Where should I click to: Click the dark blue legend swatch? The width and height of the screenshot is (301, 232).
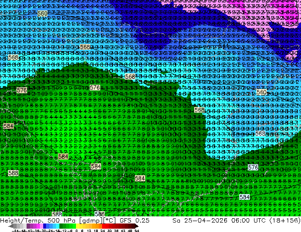click(x=45, y=226)
